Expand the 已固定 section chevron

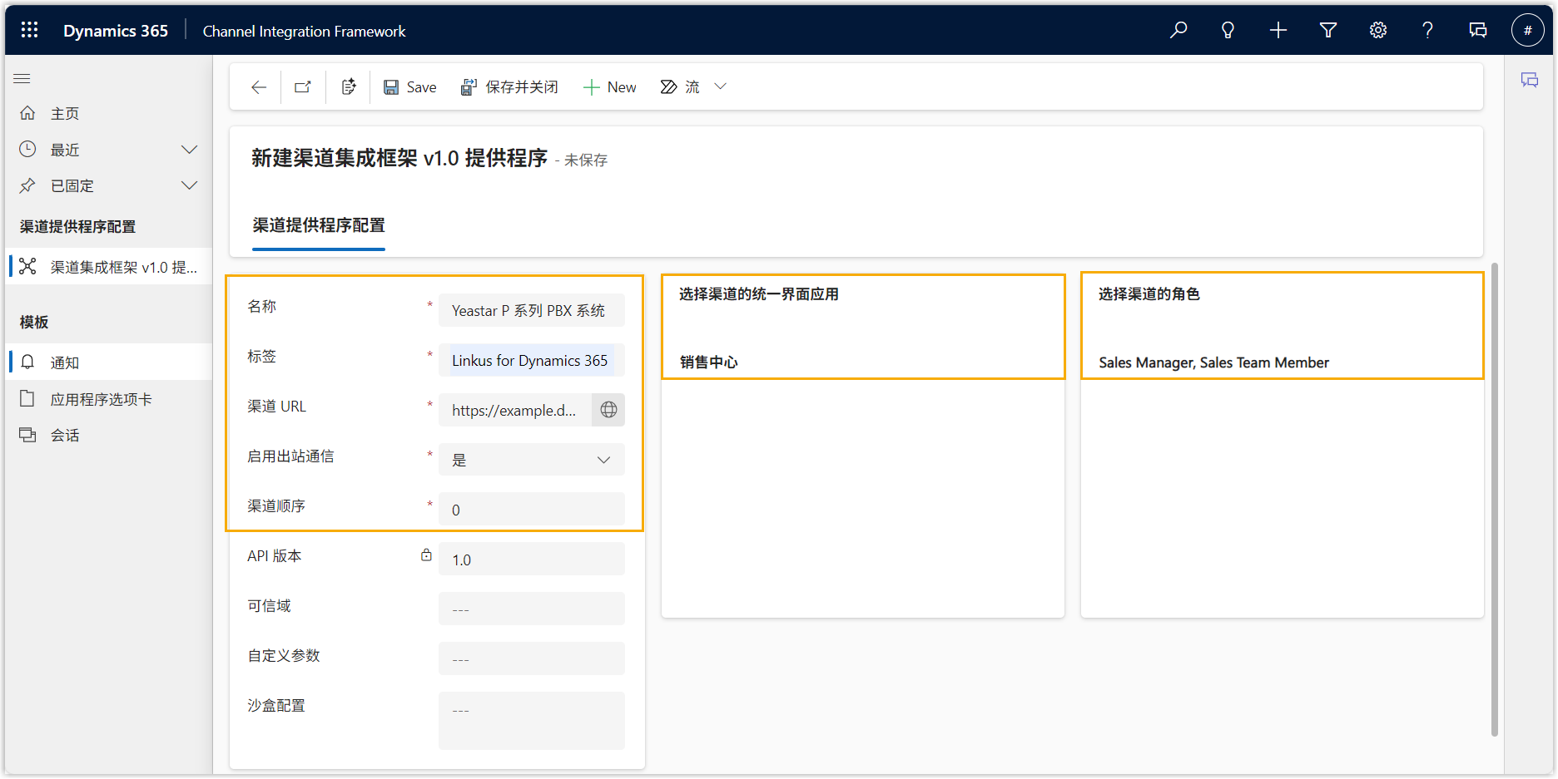click(x=190, y=185)
